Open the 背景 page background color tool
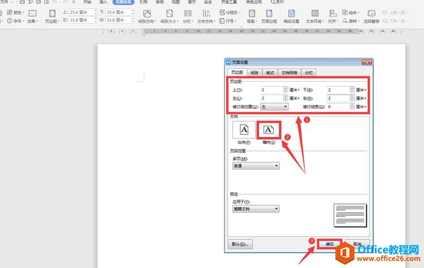The width and height of the screenshot is (424, 268). point(251,16)
